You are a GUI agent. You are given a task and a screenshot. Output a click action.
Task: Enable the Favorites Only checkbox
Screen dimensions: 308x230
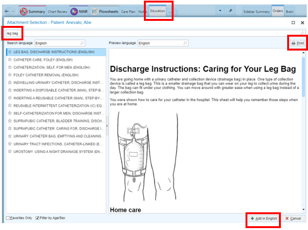point(8,218)
